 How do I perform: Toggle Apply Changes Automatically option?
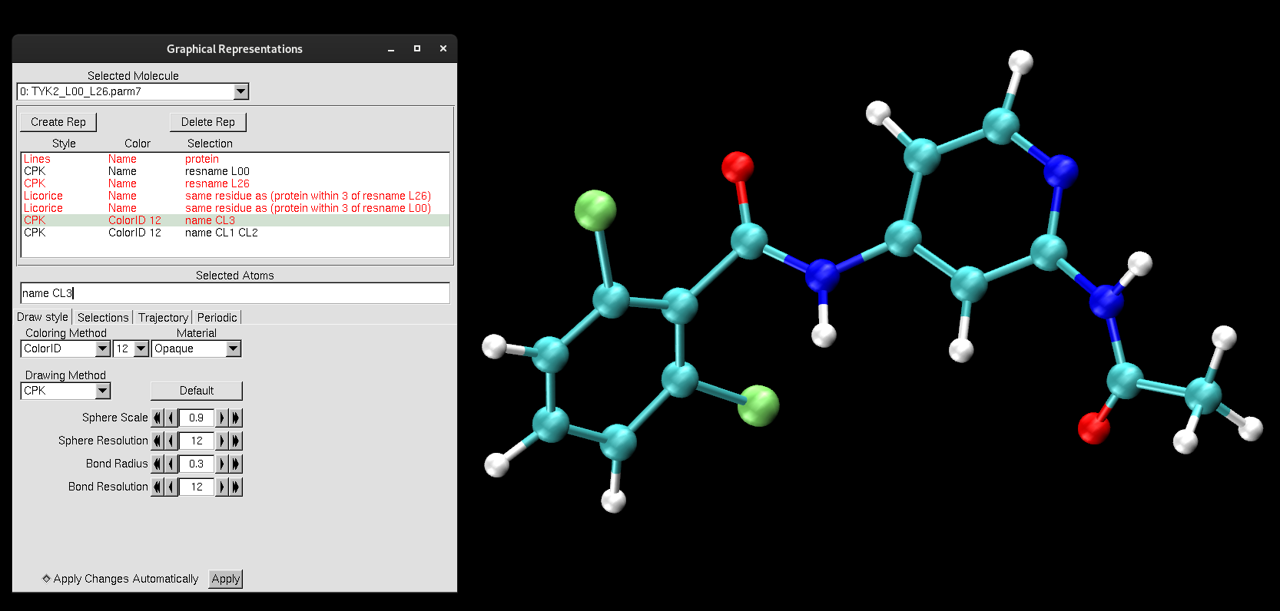tap(47, 579)
